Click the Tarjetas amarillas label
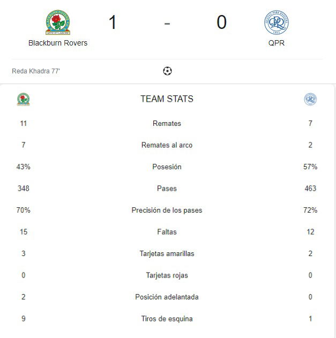The height and width of the screenshot is (338, 336). click(x=167, y=253)
